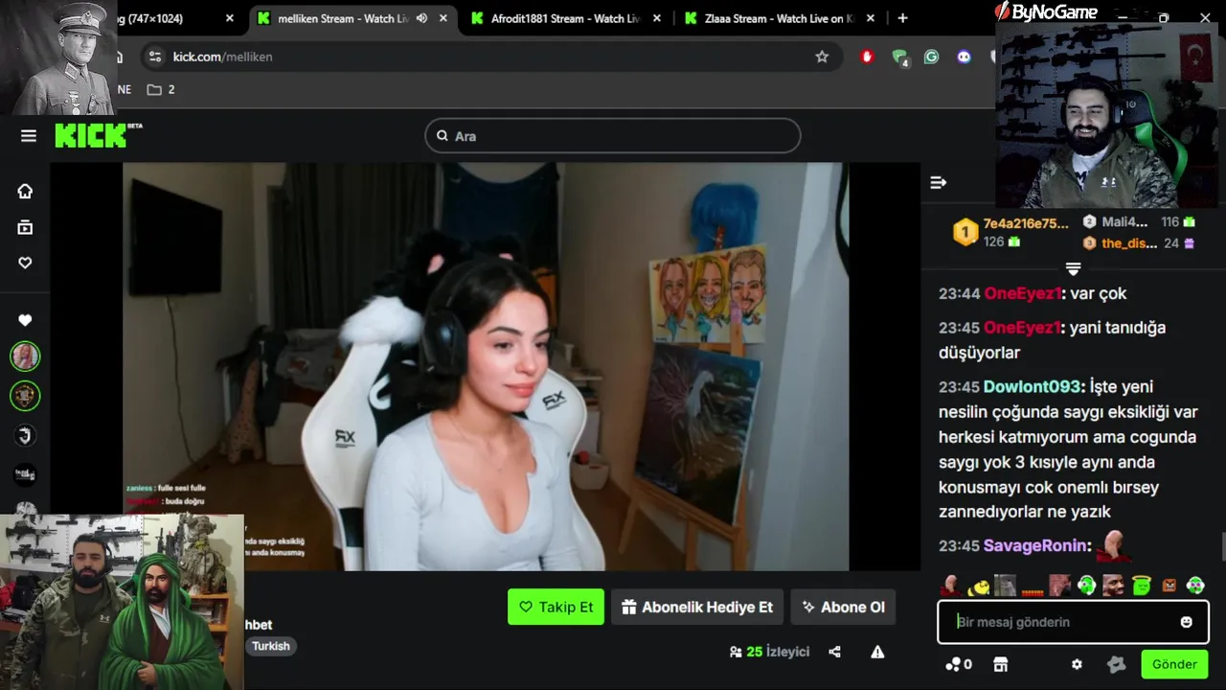This screenshot has width=1226, height=690.
Task: Mute the melliken tab via its speaker icon
Action: 421,18
